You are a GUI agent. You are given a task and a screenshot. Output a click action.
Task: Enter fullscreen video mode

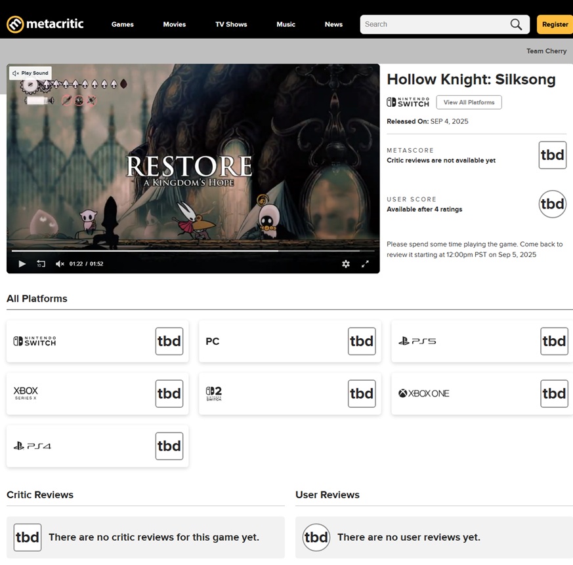pos(366,263)
